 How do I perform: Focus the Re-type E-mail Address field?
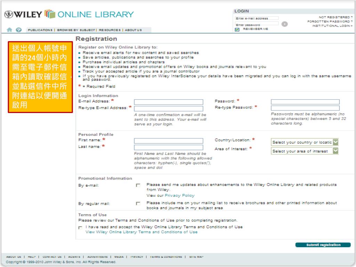169,108
